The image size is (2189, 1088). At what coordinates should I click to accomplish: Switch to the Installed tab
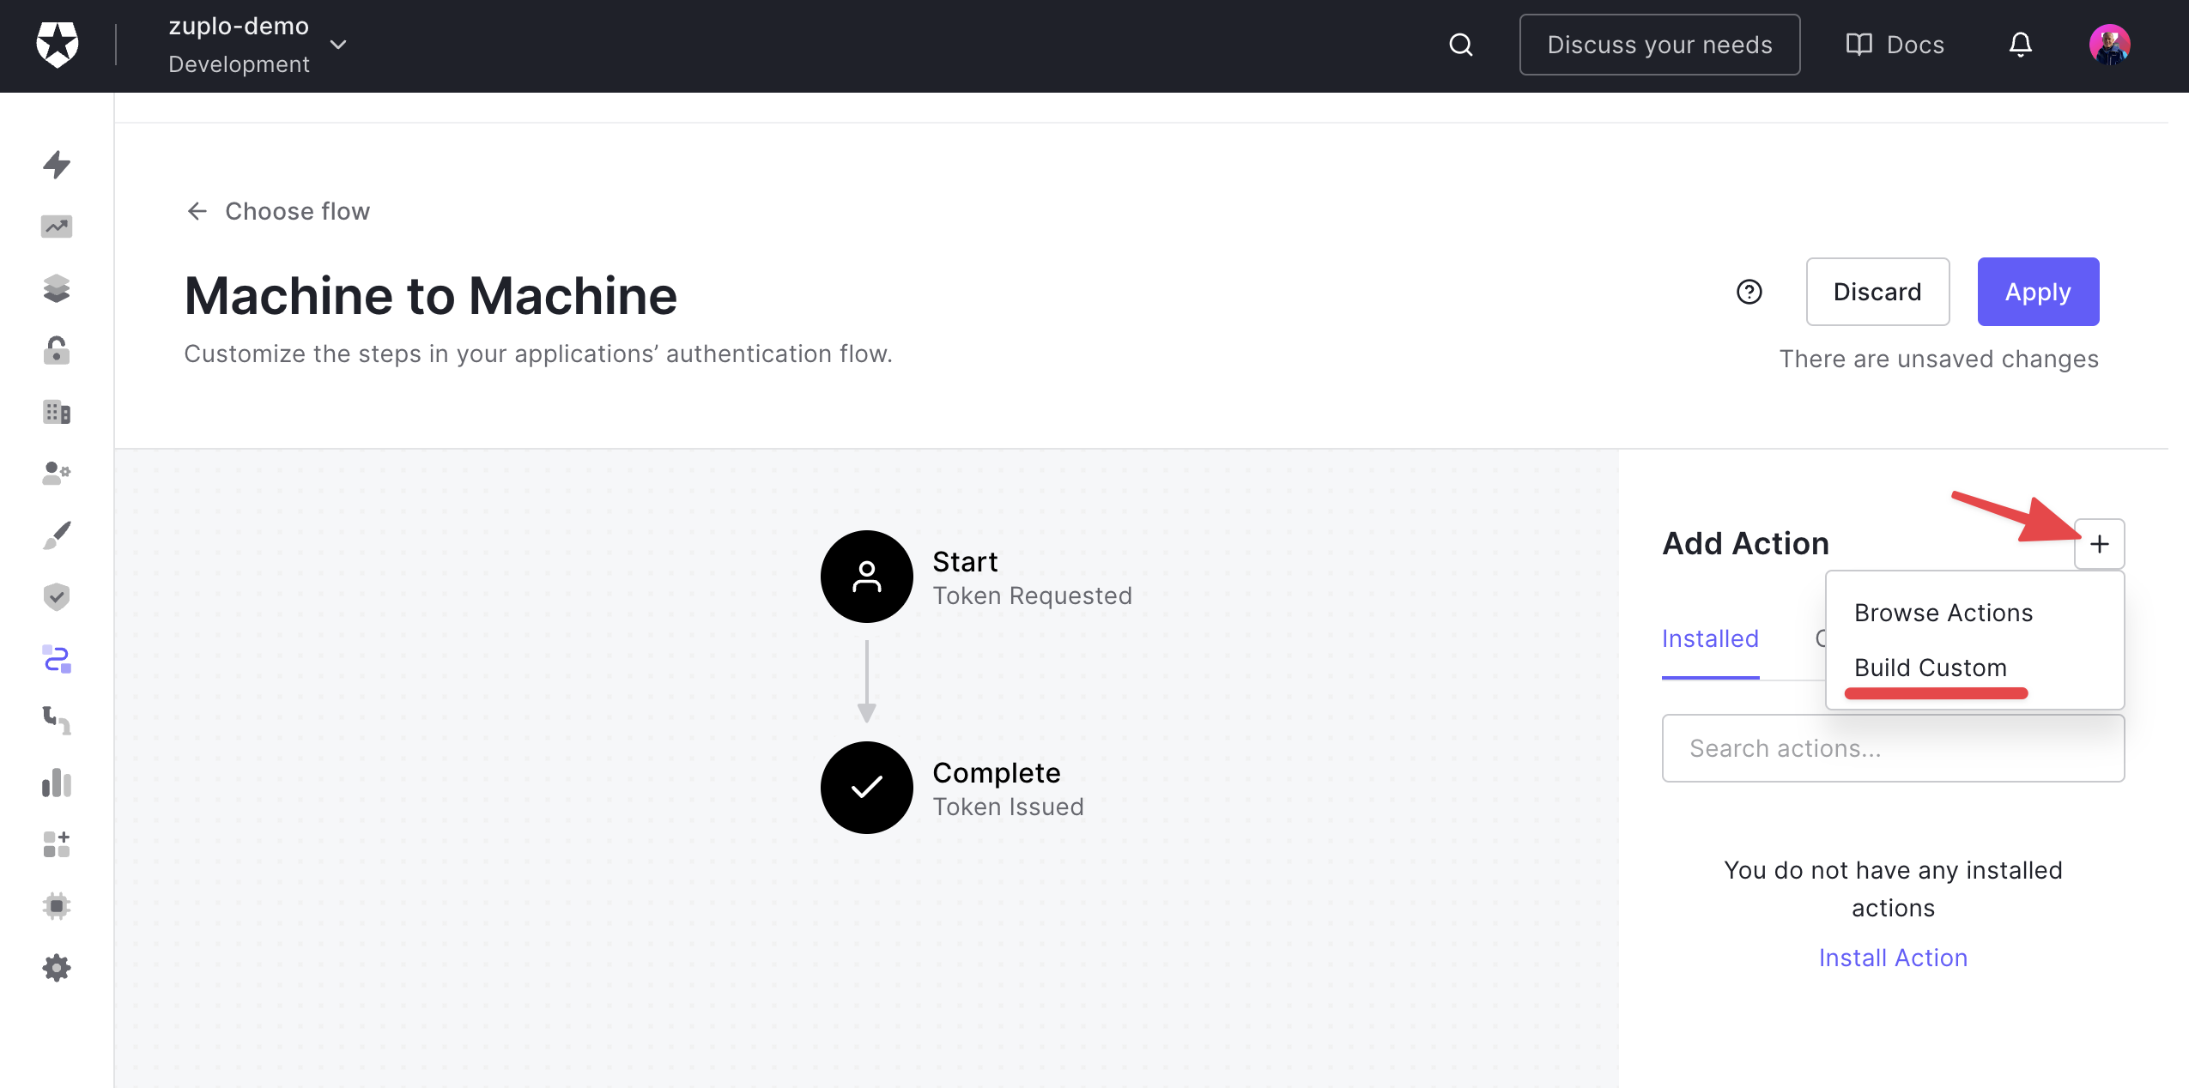point(1710,638)
